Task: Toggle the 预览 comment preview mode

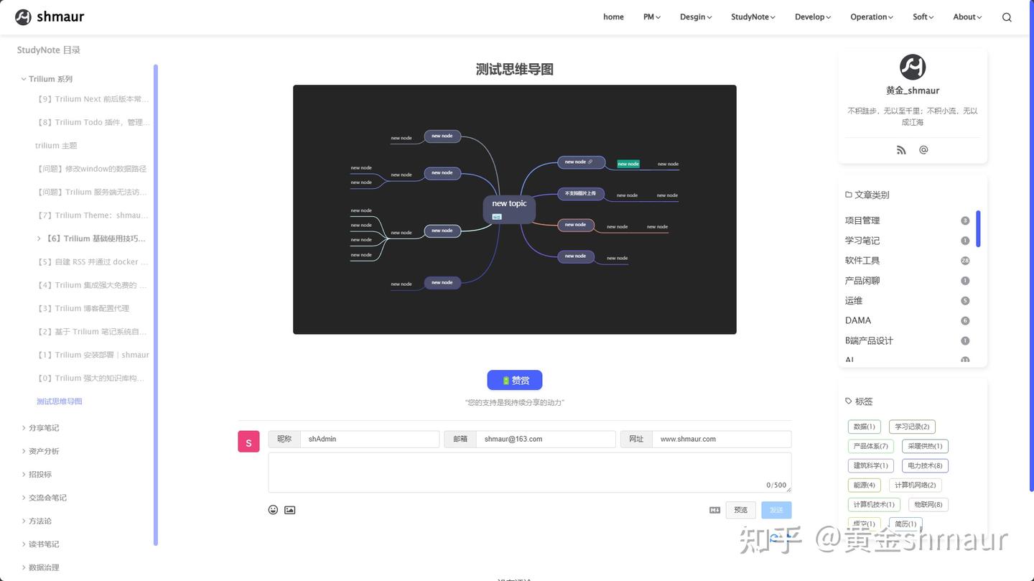Action: click(x=740, y=509)
